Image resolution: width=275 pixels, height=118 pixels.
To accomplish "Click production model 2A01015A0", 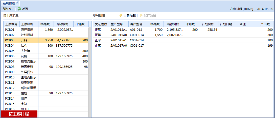I will (119, 35).
